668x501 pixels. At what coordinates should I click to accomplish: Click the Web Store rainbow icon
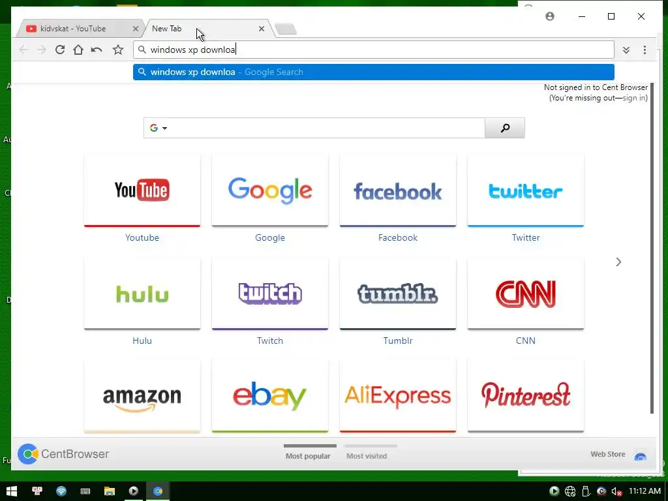pos(640,456)
